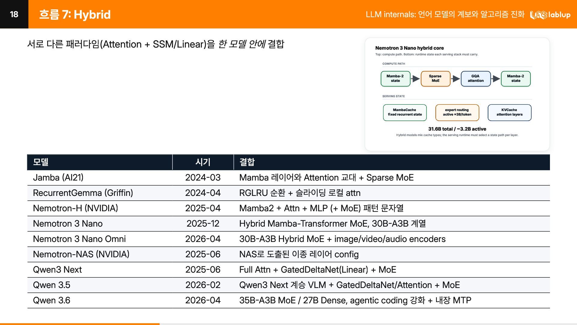The height and width of the screenshot is (325, 577).
Task: Click the first 'Mamba-2 state' box in the compute path
Action: pos(395,79)
